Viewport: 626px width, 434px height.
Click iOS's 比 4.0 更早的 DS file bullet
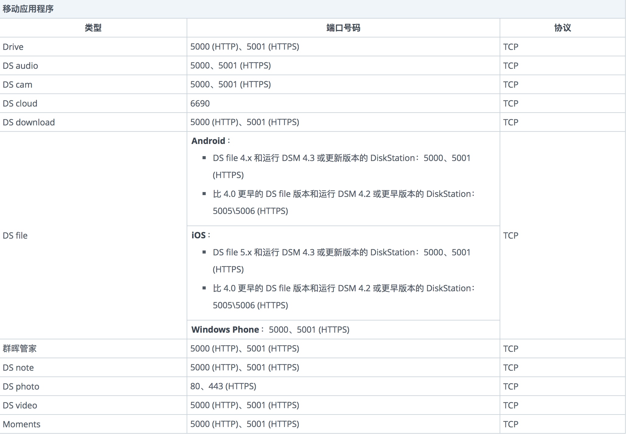coord(344,297)
